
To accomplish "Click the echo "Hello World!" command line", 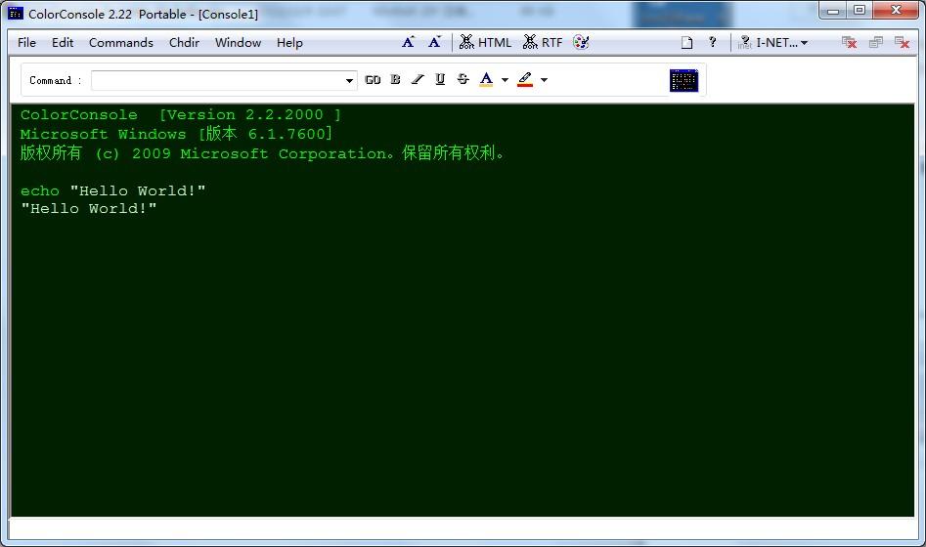I will (x=112, y=190).
